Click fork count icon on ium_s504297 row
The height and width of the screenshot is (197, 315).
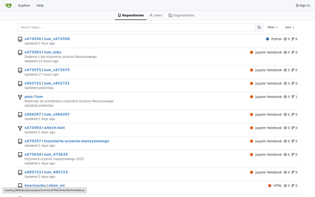tap(293, 115)
